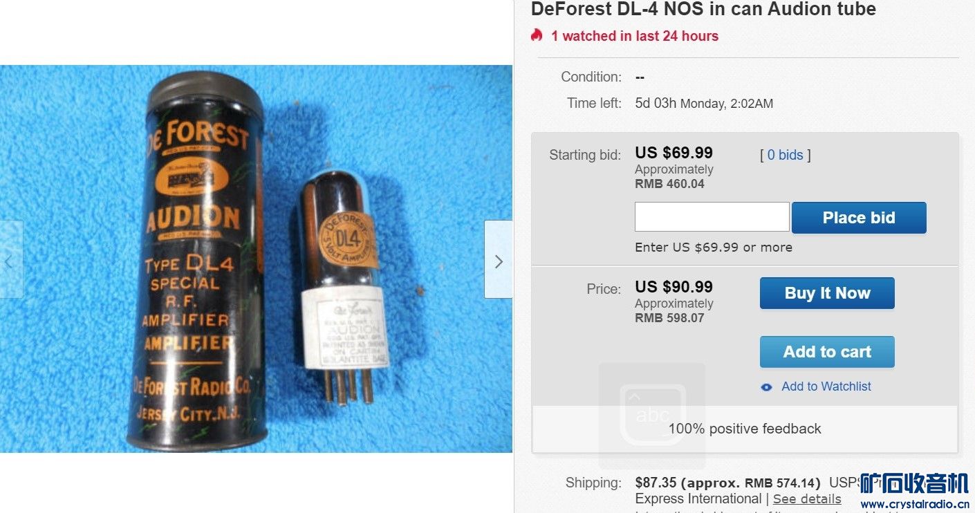Image resolution: width=975 pixels, height=513 pixels.
Task: Click the Chinese crystal radio watermark logo
Action: [x=913, y=483]
